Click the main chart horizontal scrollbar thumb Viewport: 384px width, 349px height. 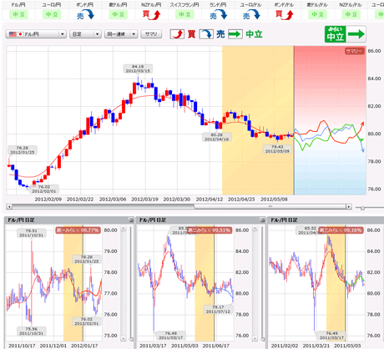point(270,207)
